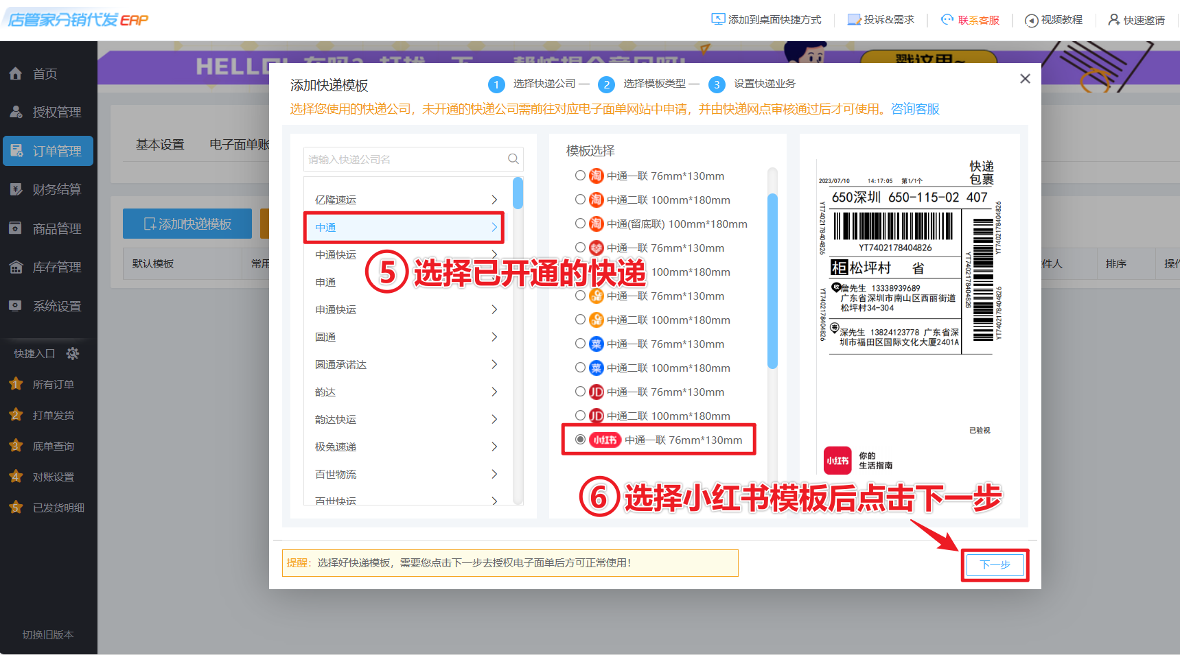Screen dimensions: 1180x655
Task: Click the user icon for 授权管理
Action: point(16,112)
